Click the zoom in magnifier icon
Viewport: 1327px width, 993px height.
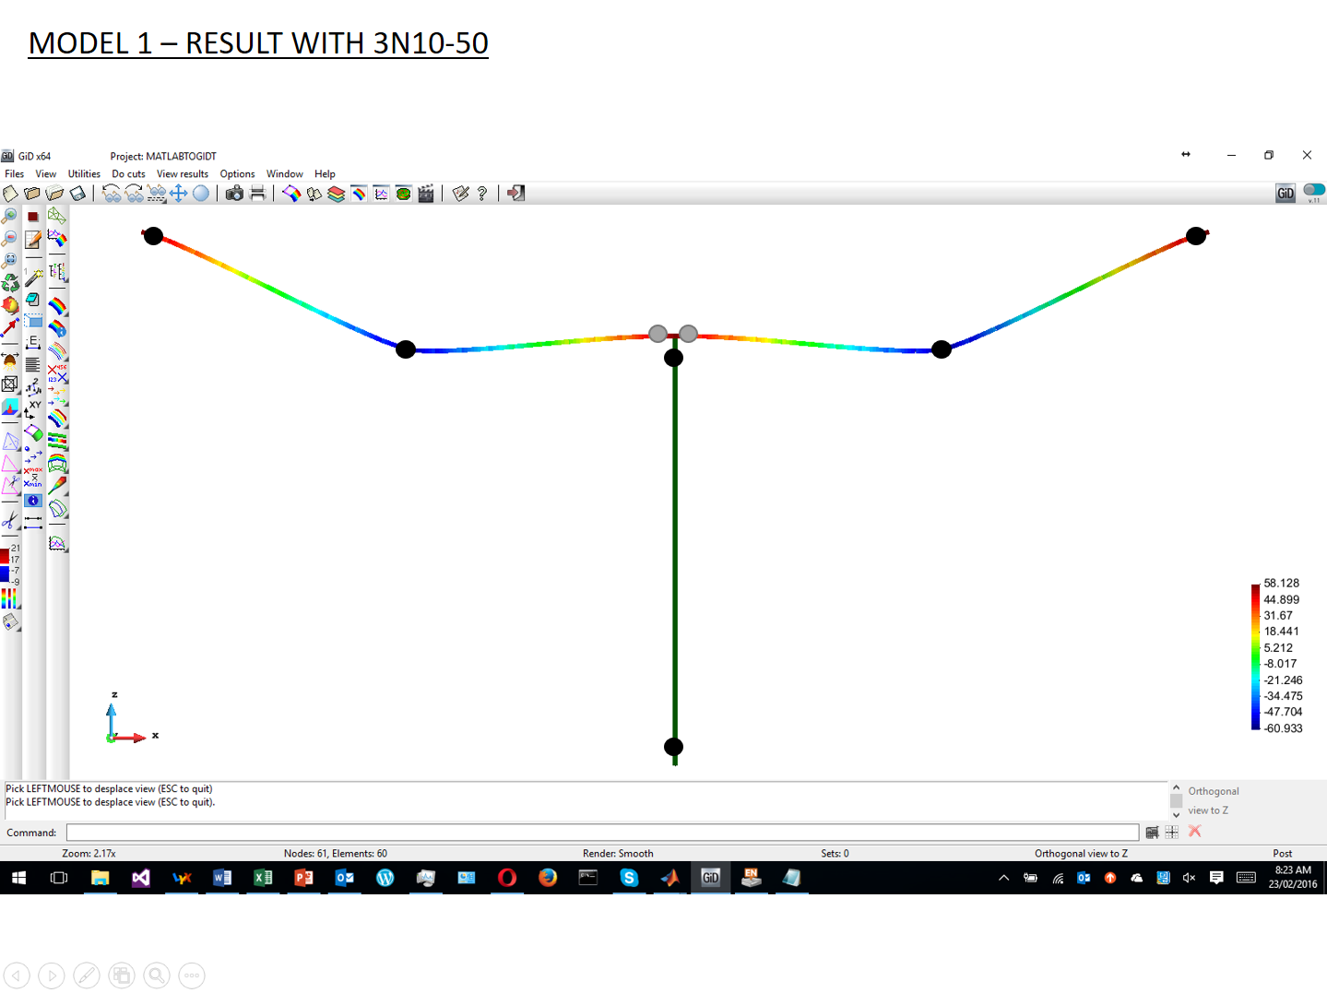pos(10,216)
